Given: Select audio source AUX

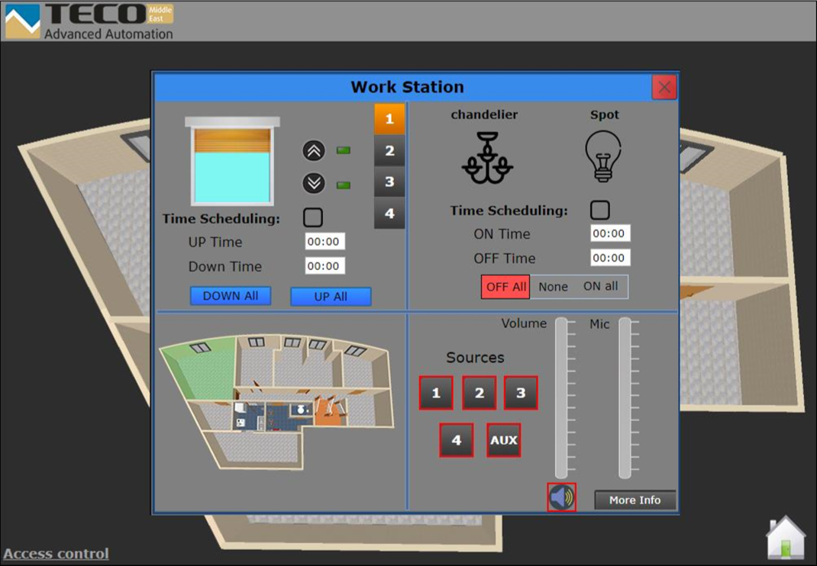Looking at the screenshot, I should click(x=504, y=440).
